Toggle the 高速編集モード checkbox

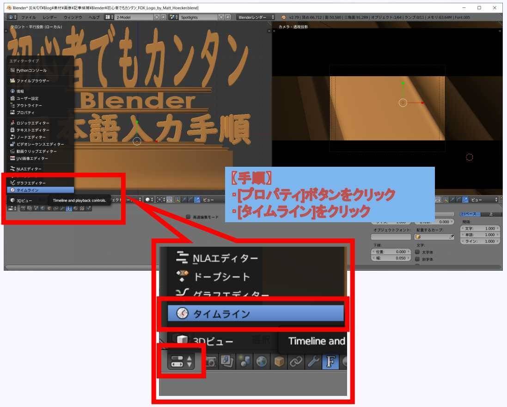(x=188, y=217)
